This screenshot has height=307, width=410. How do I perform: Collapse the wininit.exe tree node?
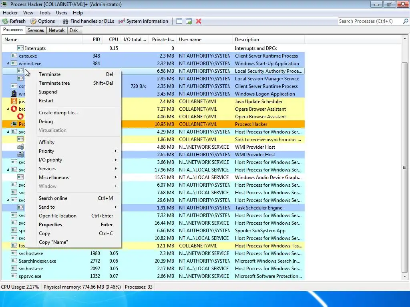[x=8, y=63]
